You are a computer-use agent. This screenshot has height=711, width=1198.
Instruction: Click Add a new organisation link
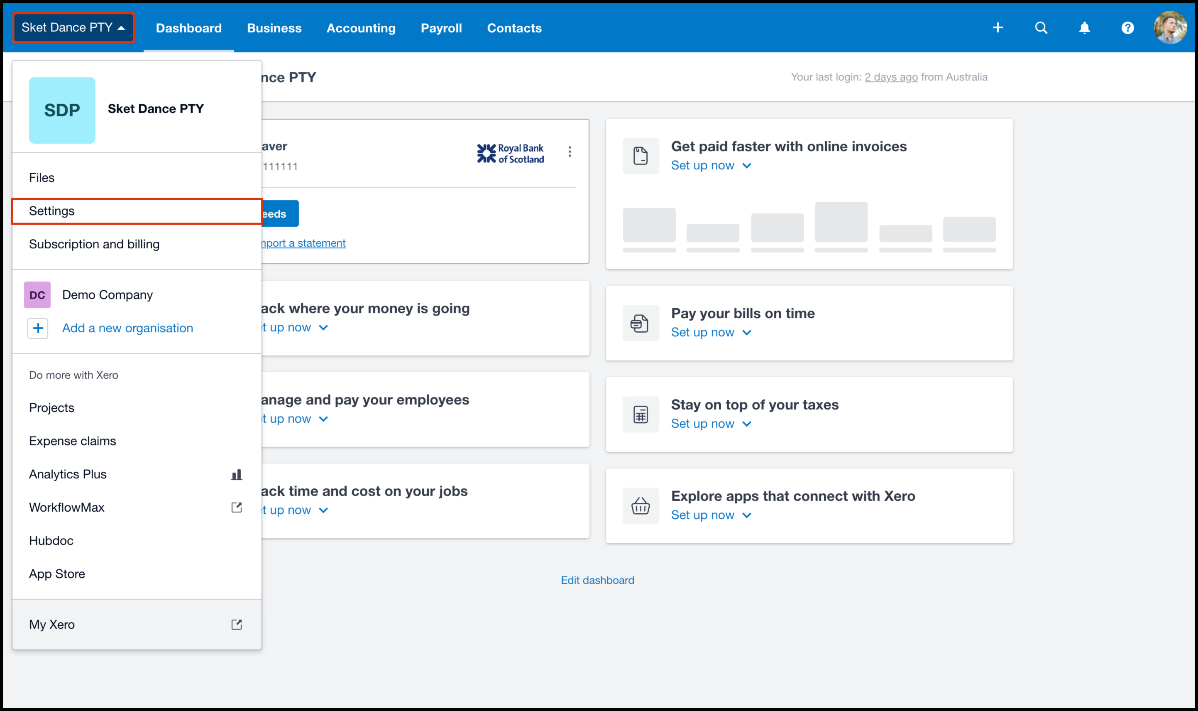coord(127,328)
